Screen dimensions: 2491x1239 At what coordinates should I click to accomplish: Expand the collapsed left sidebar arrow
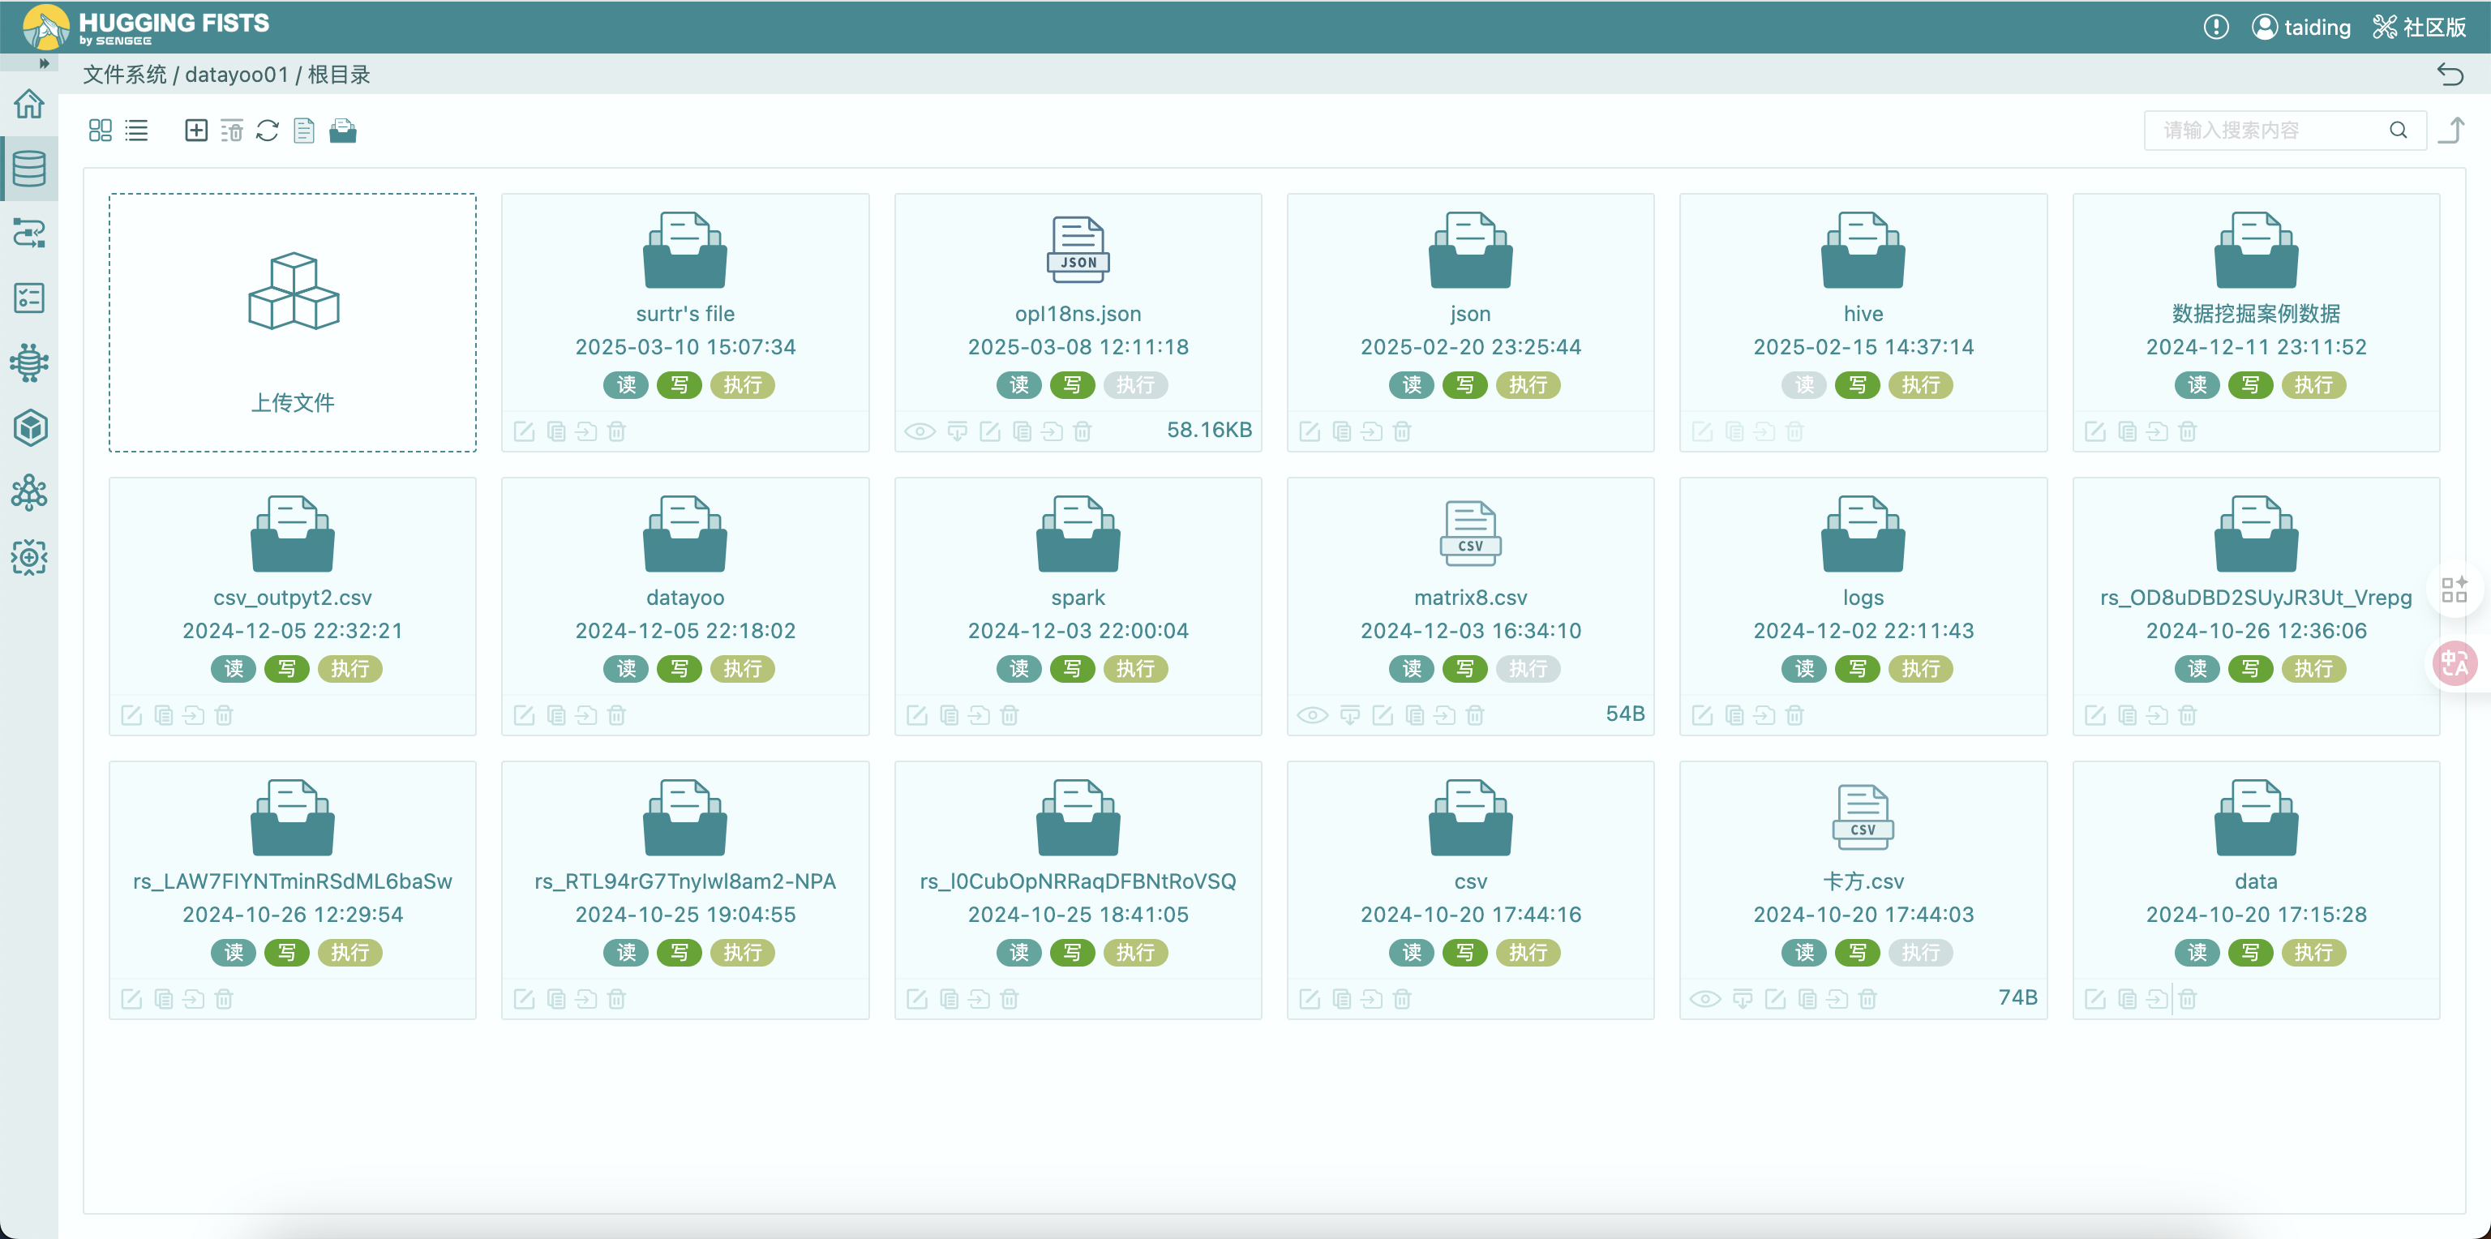pos(44,63)
